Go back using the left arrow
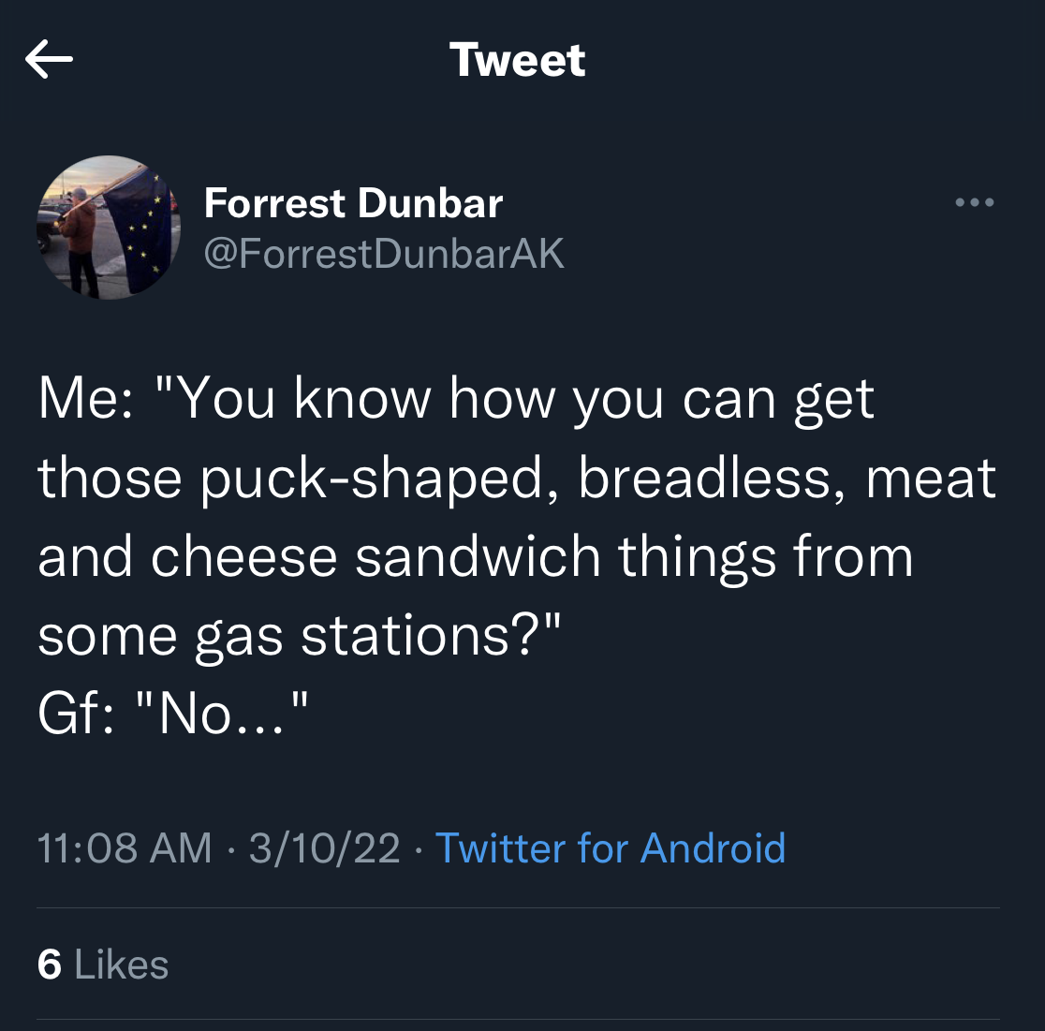Image resolution: width=1045 pixels, height=1031 pixels. click(49, 59)
